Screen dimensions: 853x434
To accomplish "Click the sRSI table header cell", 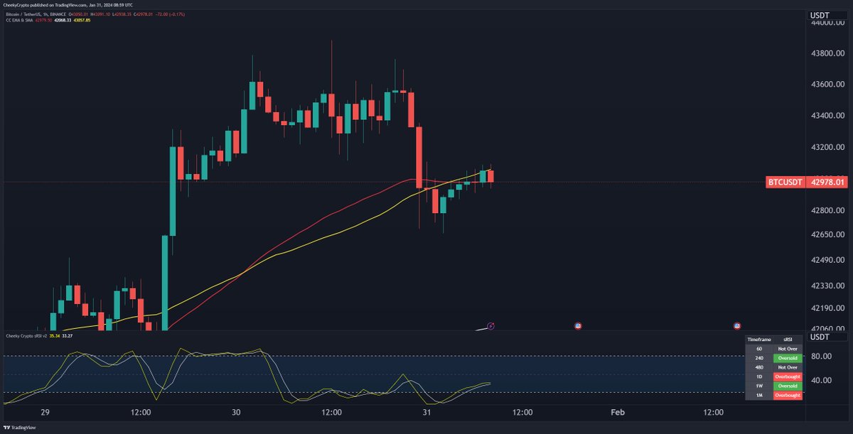I will (788, 340).
